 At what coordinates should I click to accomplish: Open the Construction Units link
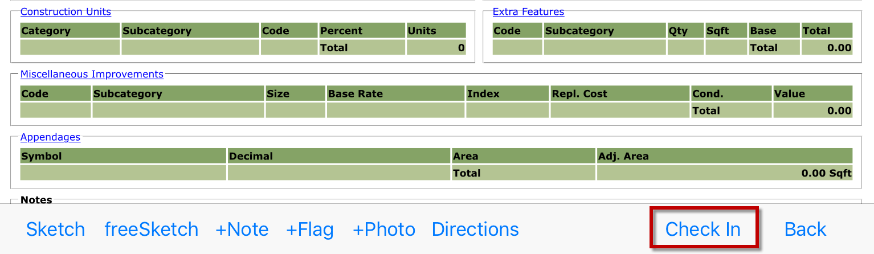pyautogui.click(x=66, y=11)
